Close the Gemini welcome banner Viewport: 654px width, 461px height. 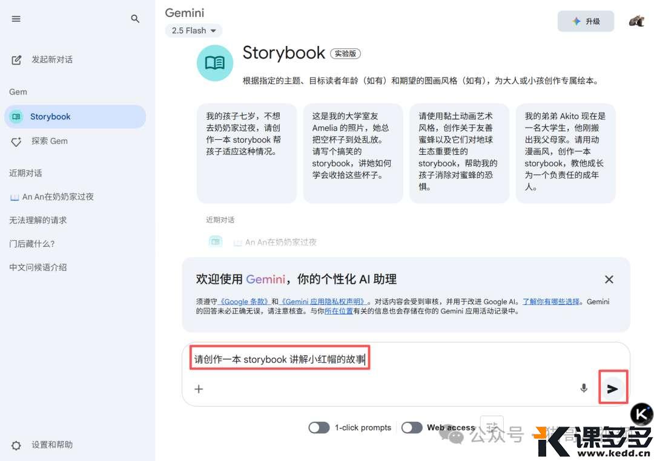coord(609,280)
